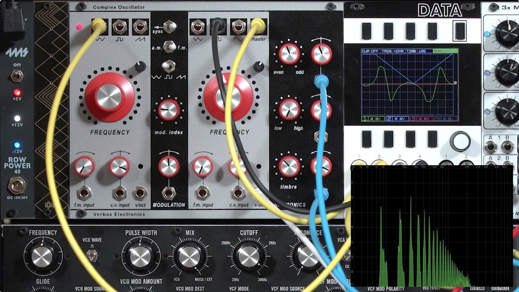Click the pink LED on left oscillator

[x=79, y=27]
